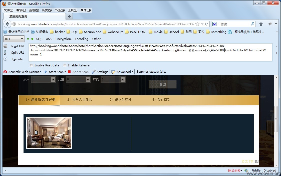
Task: Click the 百度 search input box
Action: [235, 24]
